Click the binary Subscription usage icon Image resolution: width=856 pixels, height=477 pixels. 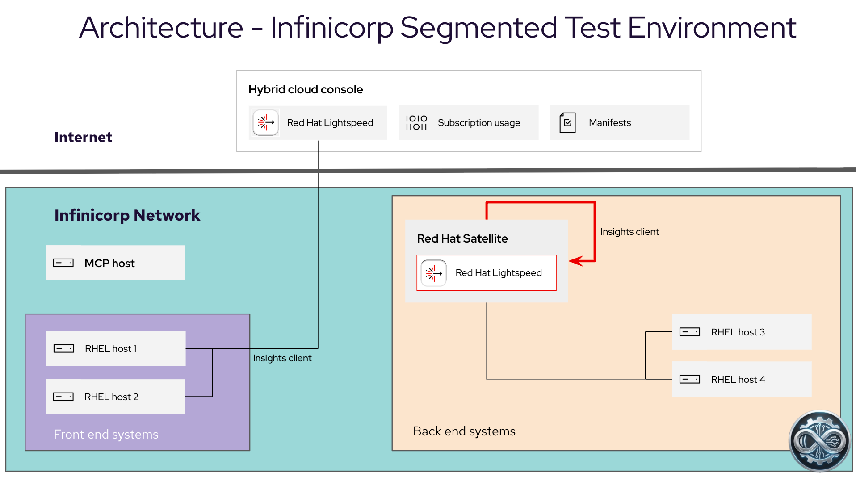pos(416,122)
